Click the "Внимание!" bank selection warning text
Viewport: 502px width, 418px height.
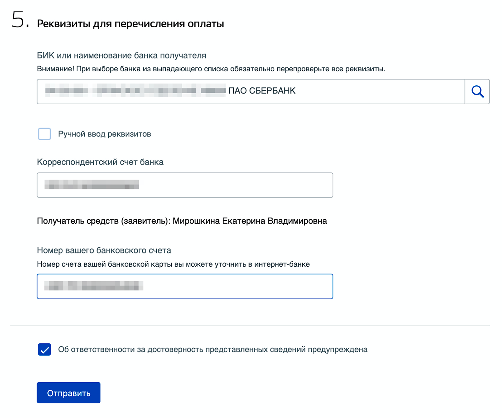(x=211, y=69)
